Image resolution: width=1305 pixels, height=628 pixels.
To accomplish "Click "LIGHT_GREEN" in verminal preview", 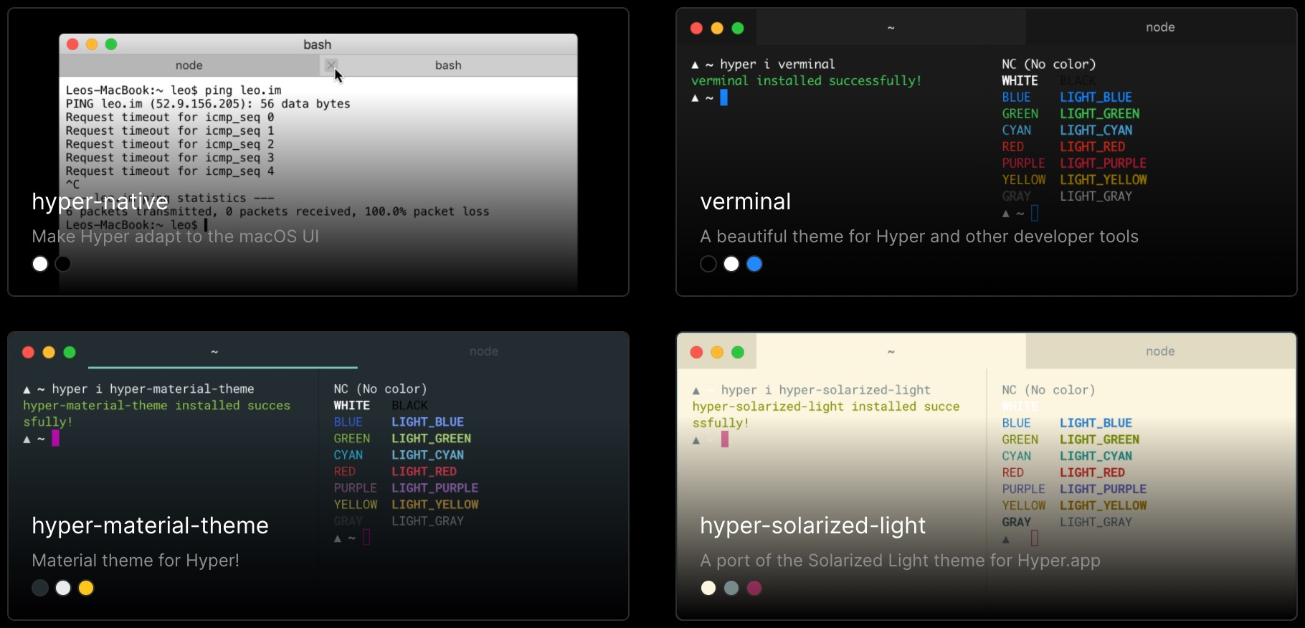I will pyautogui.click(x=1100, y=114).
